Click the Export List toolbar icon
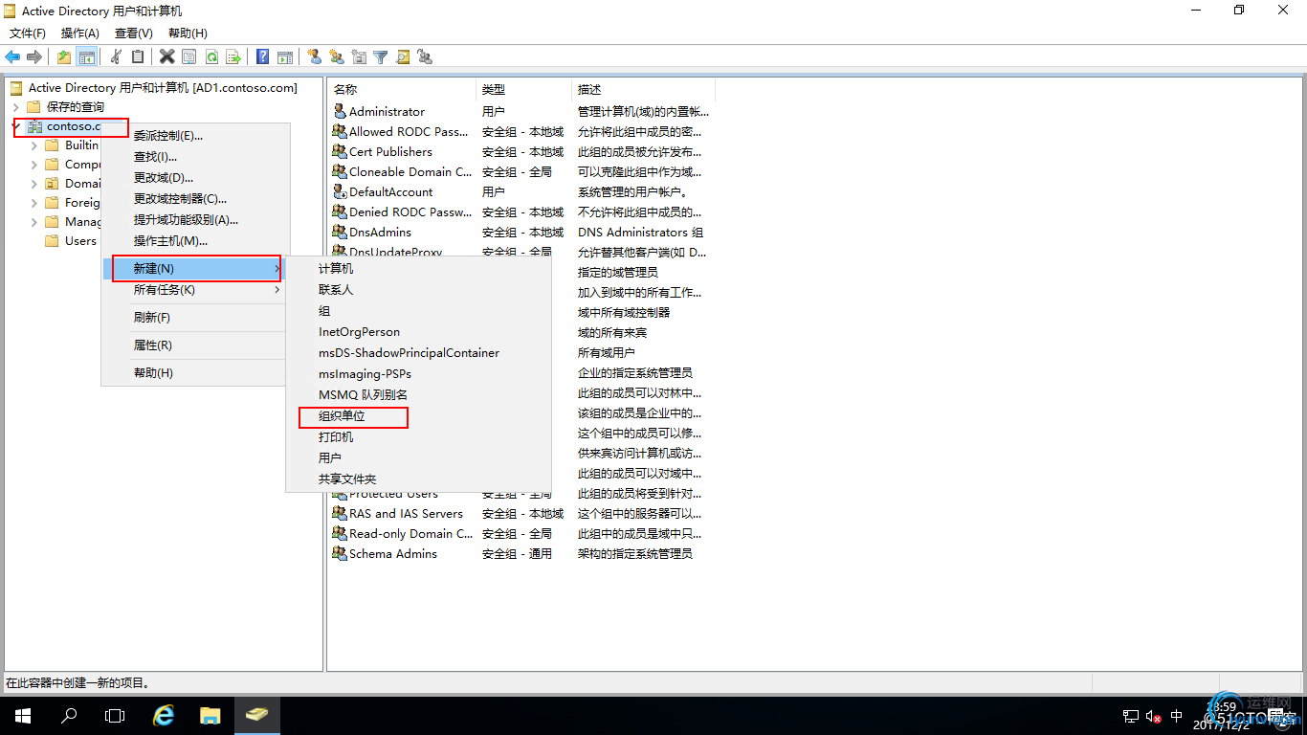 click(x=233, y=56)
